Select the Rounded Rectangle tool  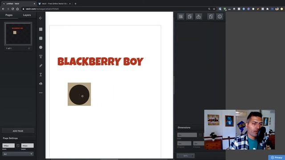tap(41, 38)
